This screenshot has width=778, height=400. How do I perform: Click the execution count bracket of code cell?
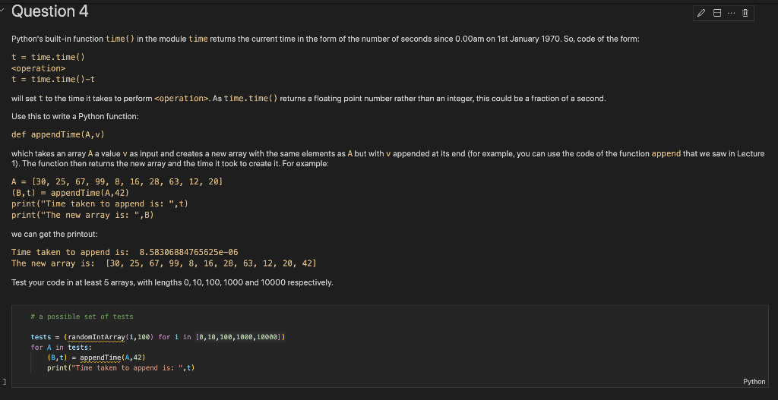[x=4, y=382]
